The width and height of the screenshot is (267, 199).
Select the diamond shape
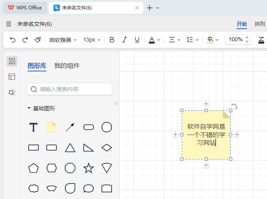coord(107,148)
